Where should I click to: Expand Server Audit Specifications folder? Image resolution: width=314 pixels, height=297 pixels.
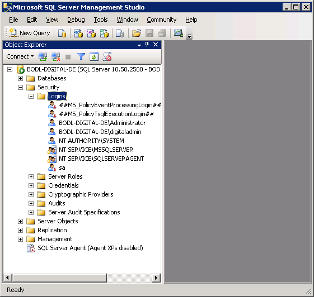coord(31,213)
